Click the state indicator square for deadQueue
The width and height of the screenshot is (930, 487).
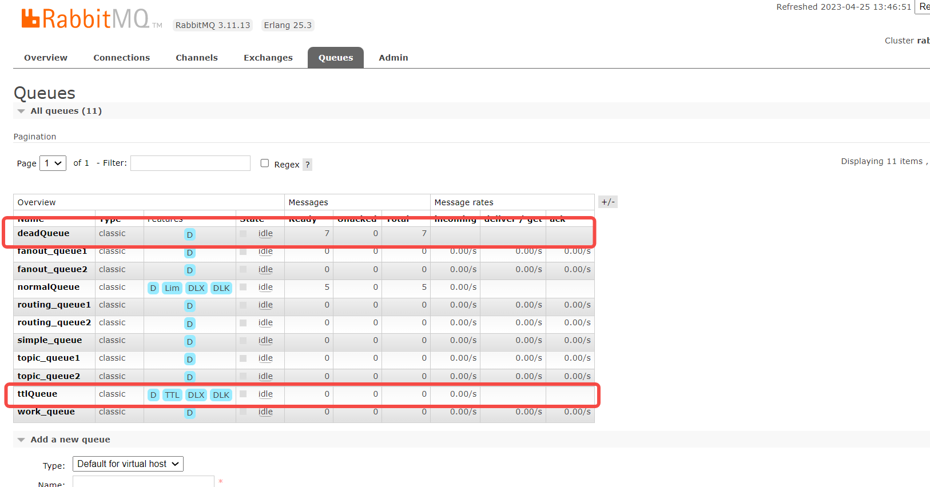243,233
